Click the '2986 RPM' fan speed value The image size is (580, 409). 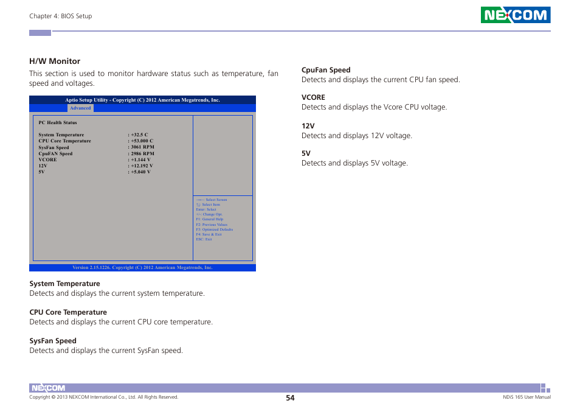142,153
